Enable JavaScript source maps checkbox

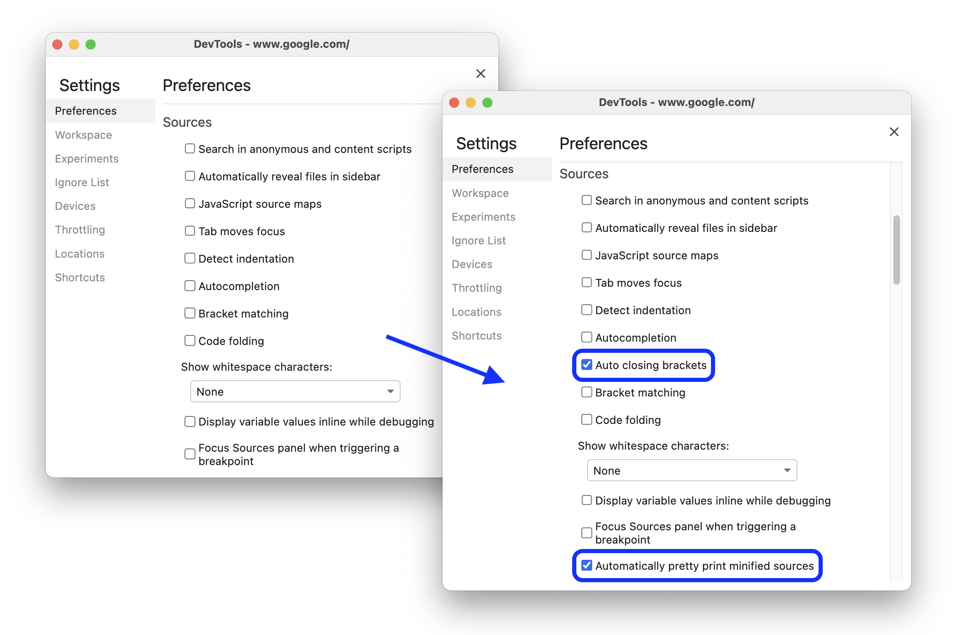click(586, 255)
